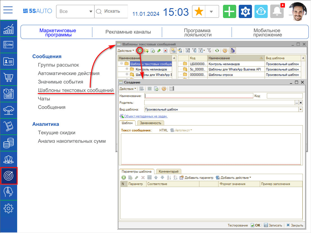Click the Тестирование button
Viewport: 311px width, 233px height.
click(x=238, y=225)
